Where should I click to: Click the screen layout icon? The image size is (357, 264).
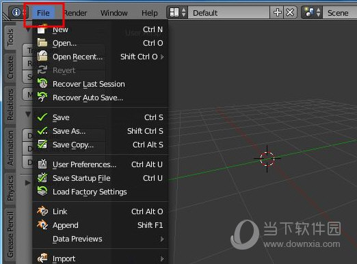coord(174,12)
